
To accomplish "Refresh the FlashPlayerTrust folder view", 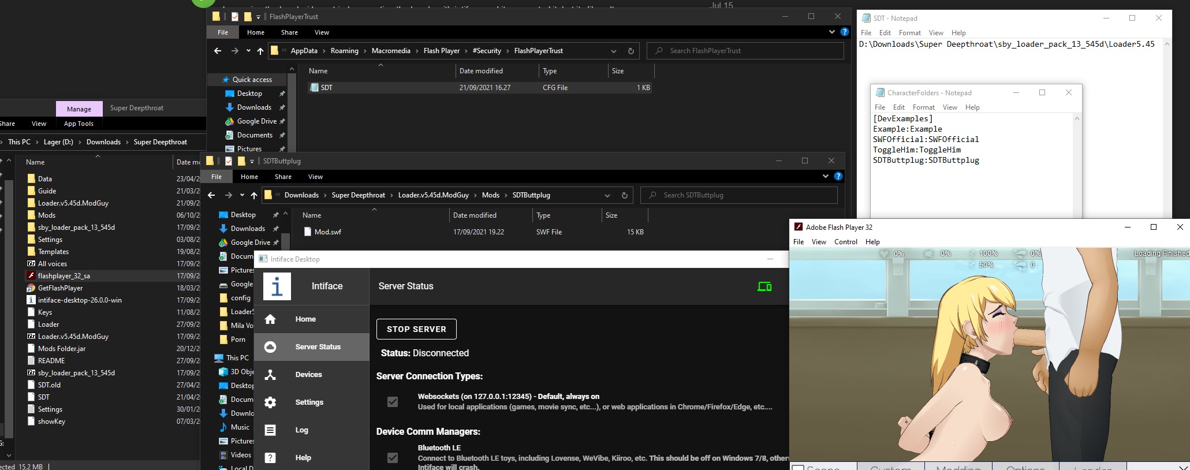I will pyautogui.click(x=631, y=51).
